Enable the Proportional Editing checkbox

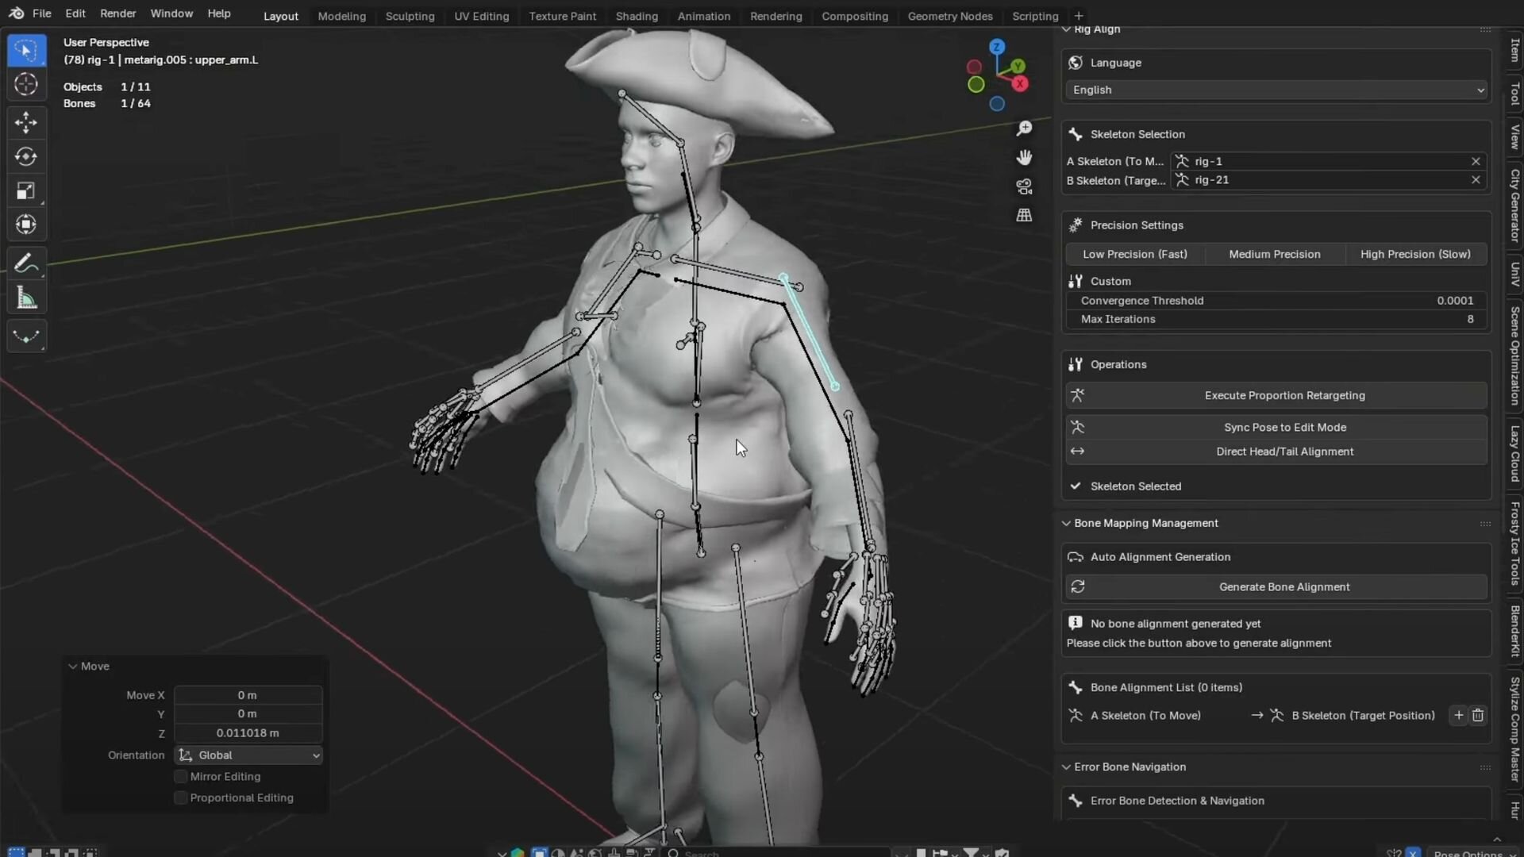point(181,797)
